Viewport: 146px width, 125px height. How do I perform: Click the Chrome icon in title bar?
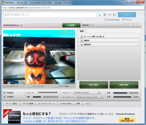(x=3, y=2)
